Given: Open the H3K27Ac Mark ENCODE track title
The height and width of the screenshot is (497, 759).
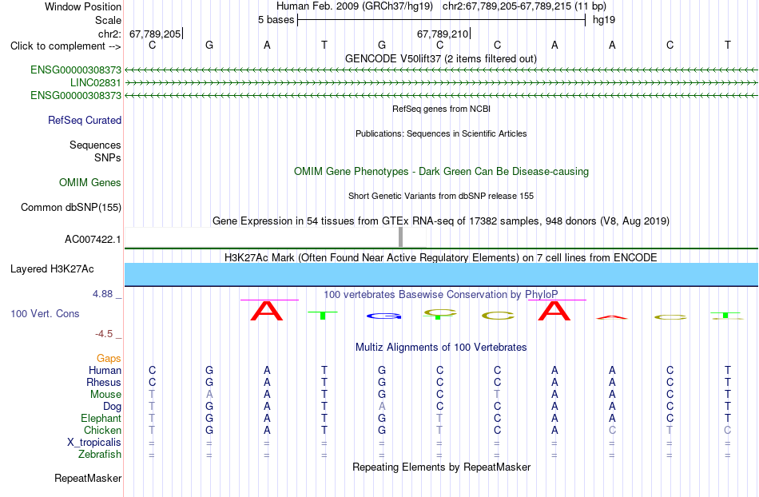Looking at the screenshot, I should pyautogui.click(x=441, y=257).
